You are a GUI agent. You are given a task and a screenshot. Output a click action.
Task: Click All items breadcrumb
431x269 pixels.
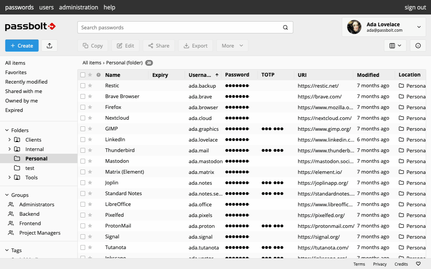point(92,63)
